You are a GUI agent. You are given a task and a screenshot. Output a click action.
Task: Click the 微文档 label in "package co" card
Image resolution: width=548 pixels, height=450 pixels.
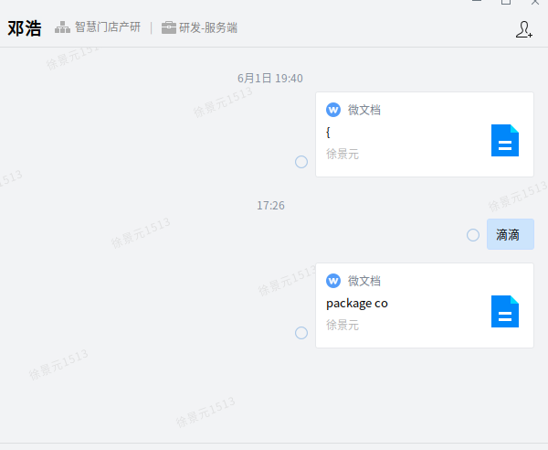point(364,281)
